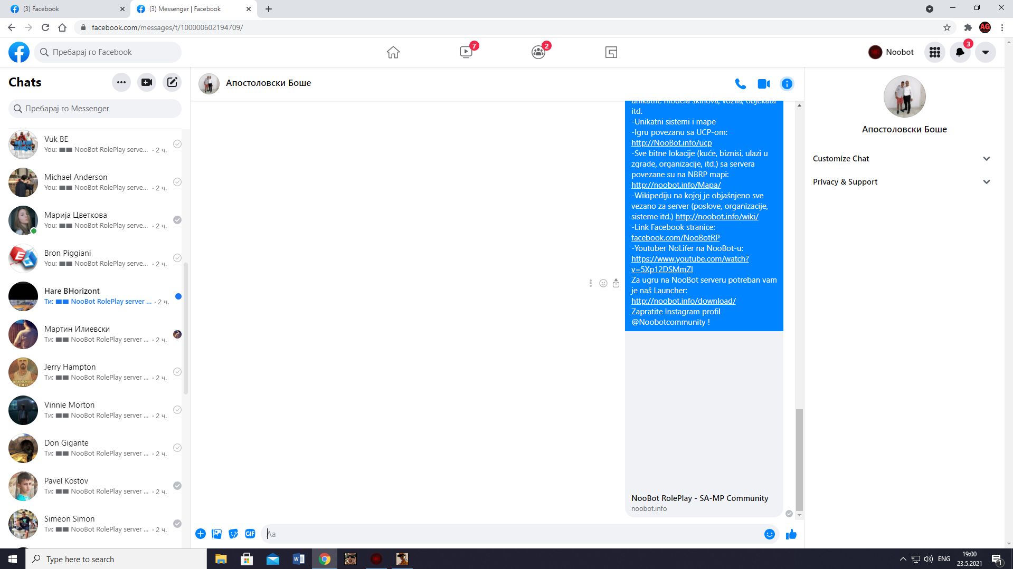Image resolution: width=1013 pixels, height=569 pixels.
Task: Open the NooBot.info/ucp link
Action: [x=671, y=143]
